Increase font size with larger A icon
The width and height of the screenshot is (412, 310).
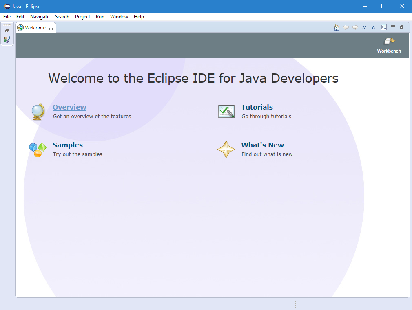pos(374,27)
